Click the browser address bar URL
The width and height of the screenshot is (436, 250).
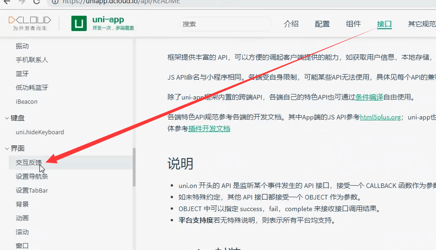pyautogui.click(x=121, y=2)
